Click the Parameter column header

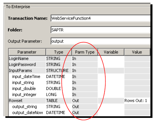pos(27,52)
